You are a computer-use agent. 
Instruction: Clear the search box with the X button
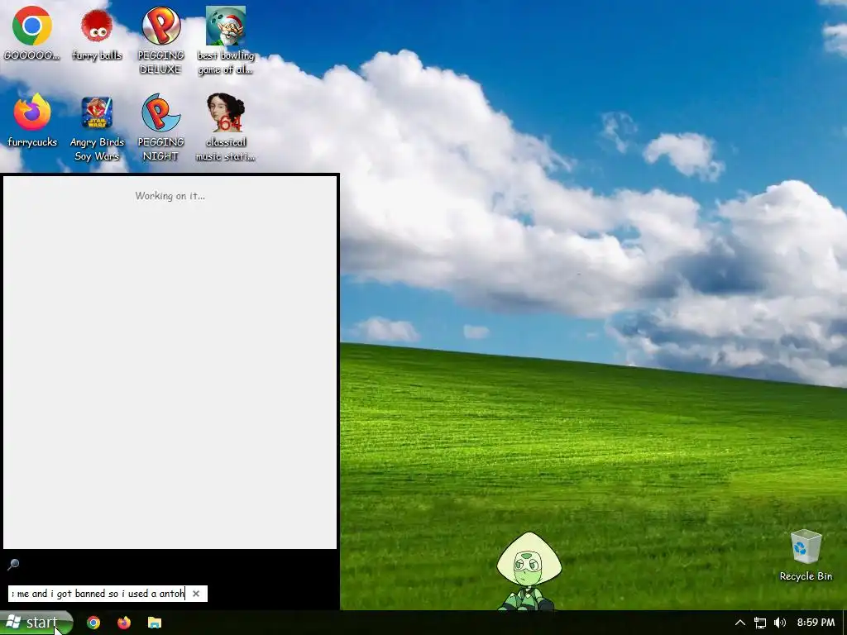[x=196, y=594]
